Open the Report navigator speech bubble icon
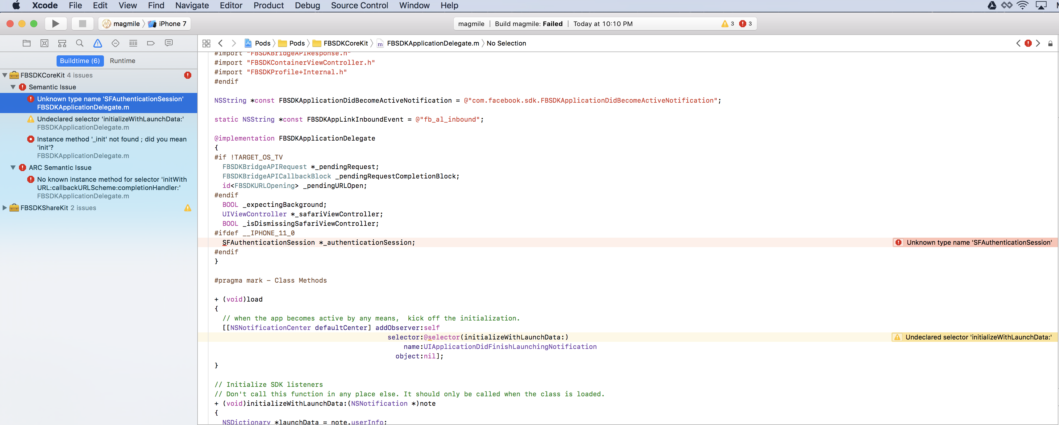Image resolution: width=1059 pixels, height=425 pixels. pos(169,43)
